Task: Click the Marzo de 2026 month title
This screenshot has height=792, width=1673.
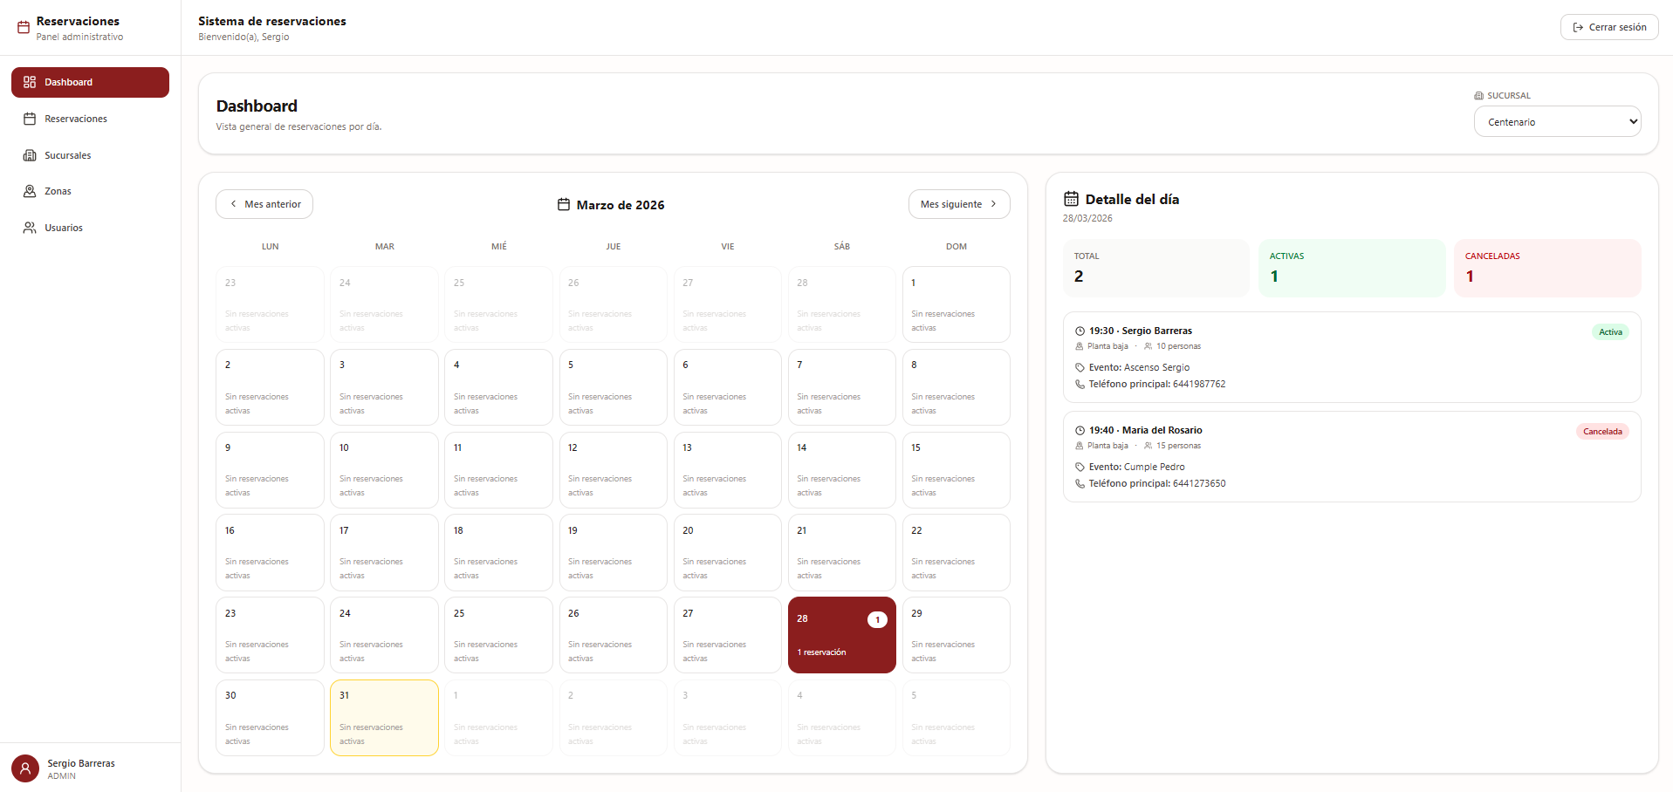Action: coord(621,205)
